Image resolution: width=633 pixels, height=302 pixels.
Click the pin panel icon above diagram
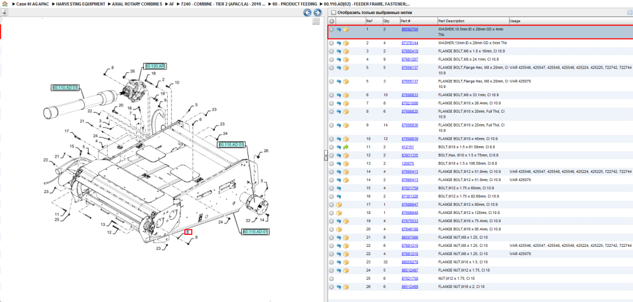pos(4,13)
